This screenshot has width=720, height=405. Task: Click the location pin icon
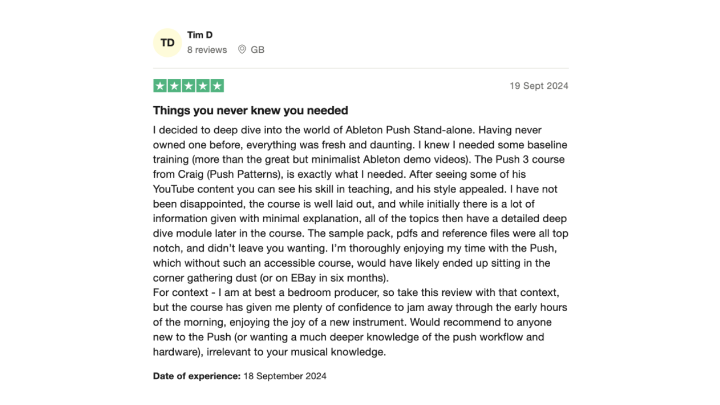pyautogui.click(x=242, y=49)
